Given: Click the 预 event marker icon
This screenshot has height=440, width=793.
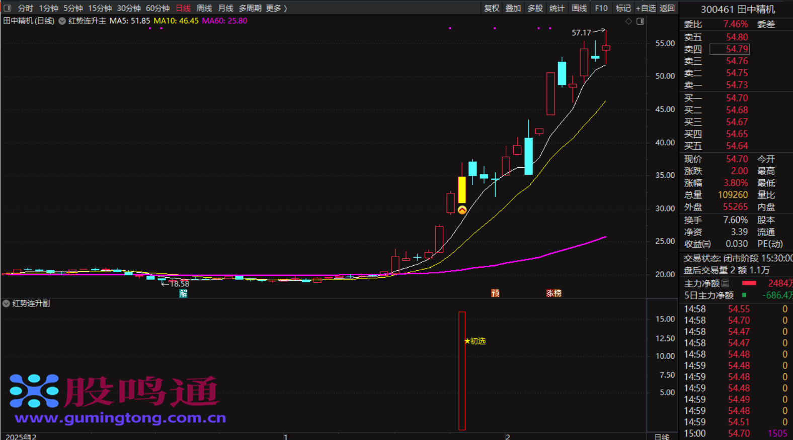Looking at the screenshot, I should click(x=495, y=293).
